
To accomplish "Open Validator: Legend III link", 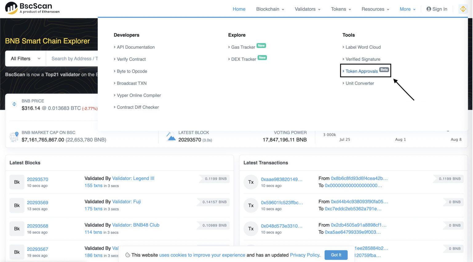I will (x=133, y=178).
